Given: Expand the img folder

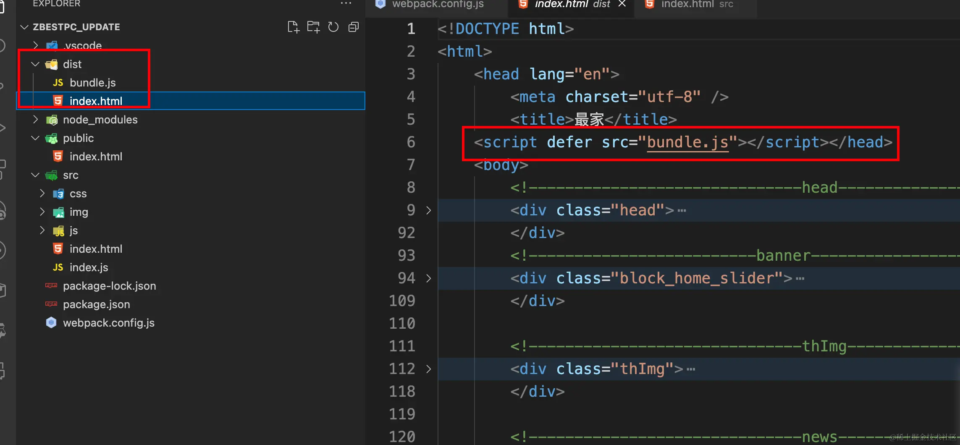Looking at the screenshot, I should [x=42, y=212].
